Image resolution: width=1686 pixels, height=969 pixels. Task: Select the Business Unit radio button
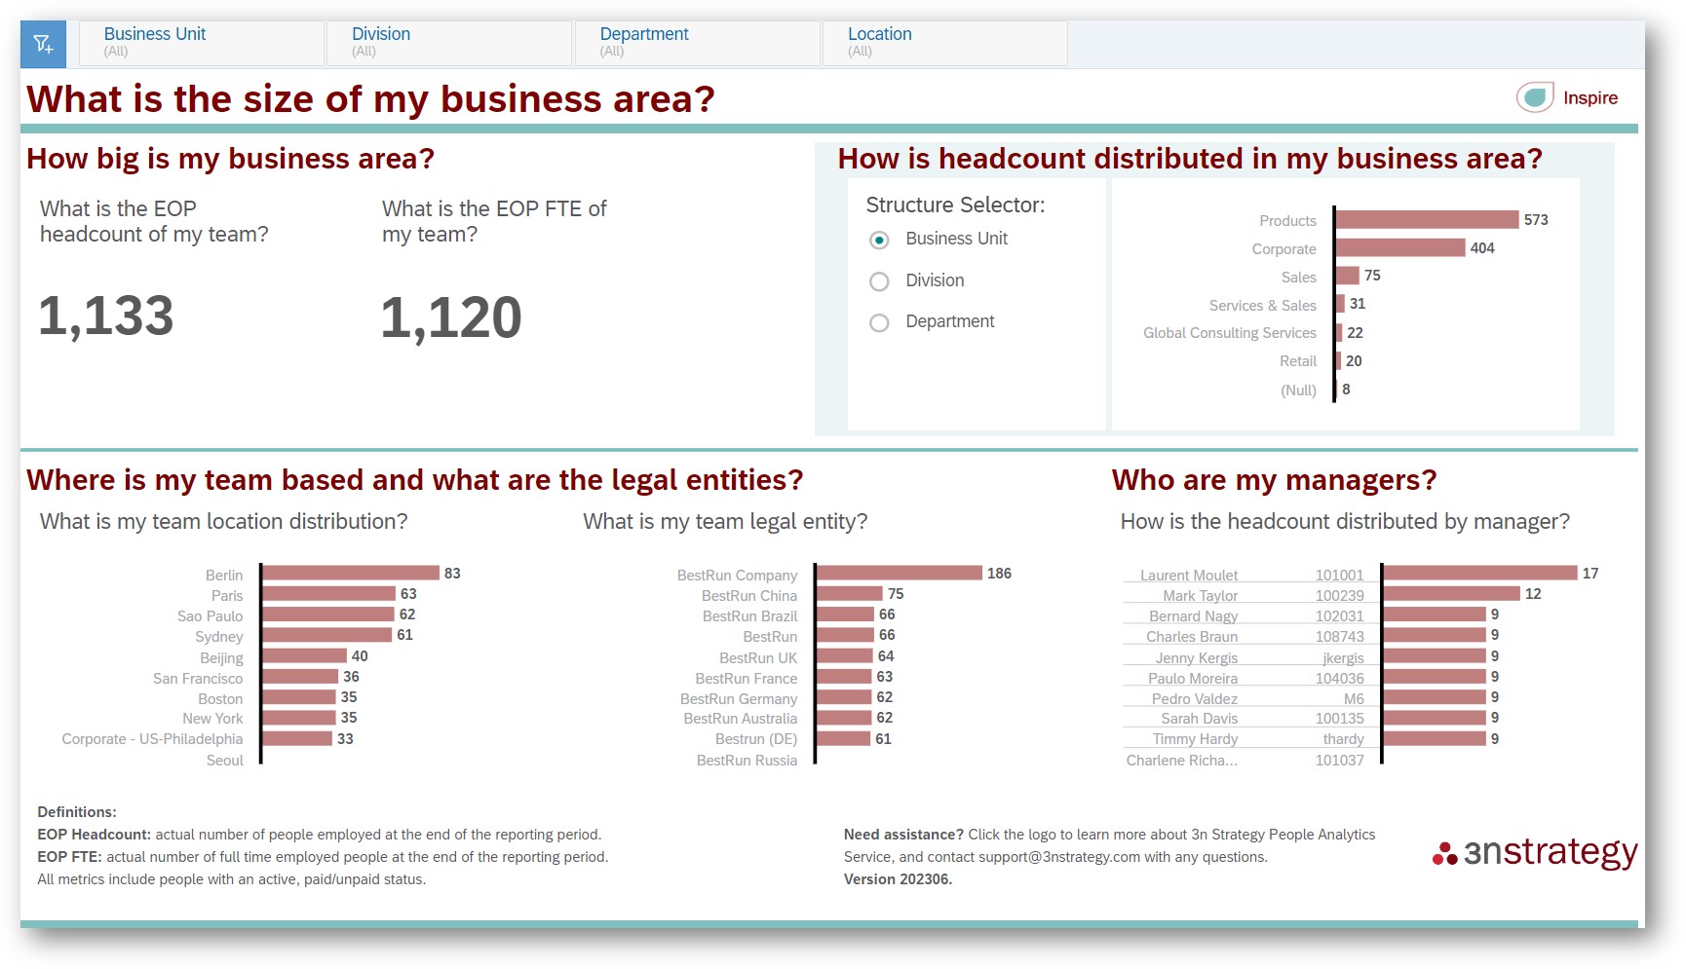pyautogui.click(x=879, y=239)
